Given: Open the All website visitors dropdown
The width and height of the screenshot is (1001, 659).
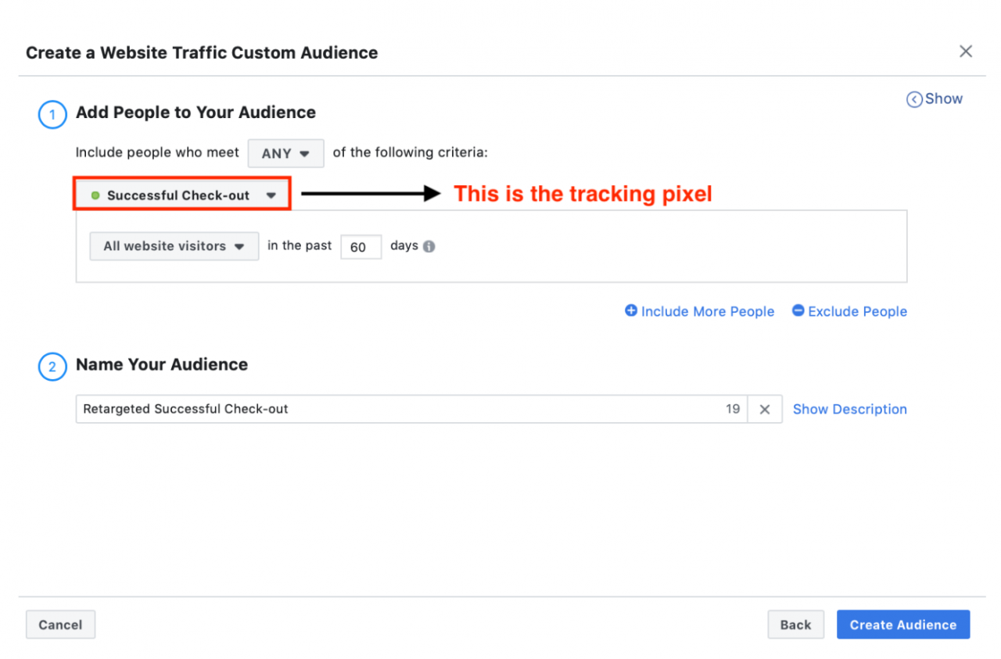Looking at the screenshot, I should 174,246.
